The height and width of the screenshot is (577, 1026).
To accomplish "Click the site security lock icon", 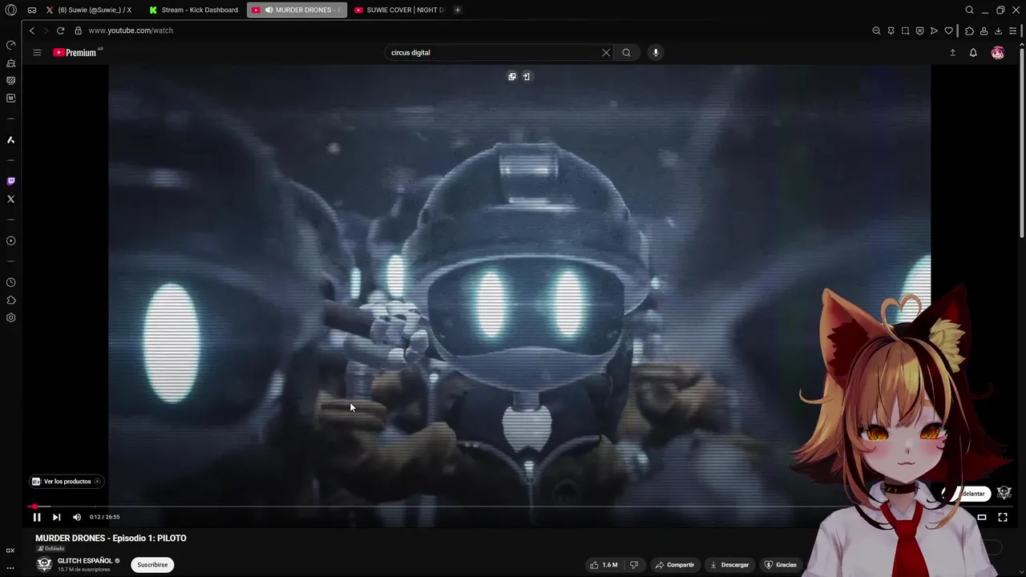I will (x=78, y=30).
